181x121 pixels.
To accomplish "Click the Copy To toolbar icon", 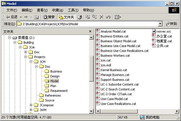I will (95, 17).
